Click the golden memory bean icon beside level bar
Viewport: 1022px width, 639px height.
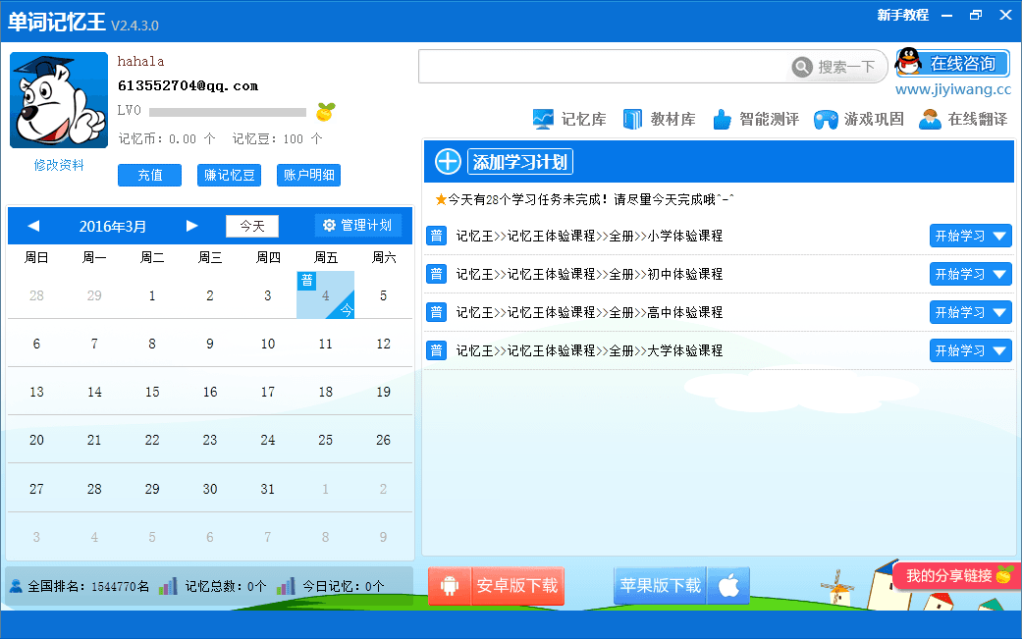pyautogui.click(x=324, y=112)
